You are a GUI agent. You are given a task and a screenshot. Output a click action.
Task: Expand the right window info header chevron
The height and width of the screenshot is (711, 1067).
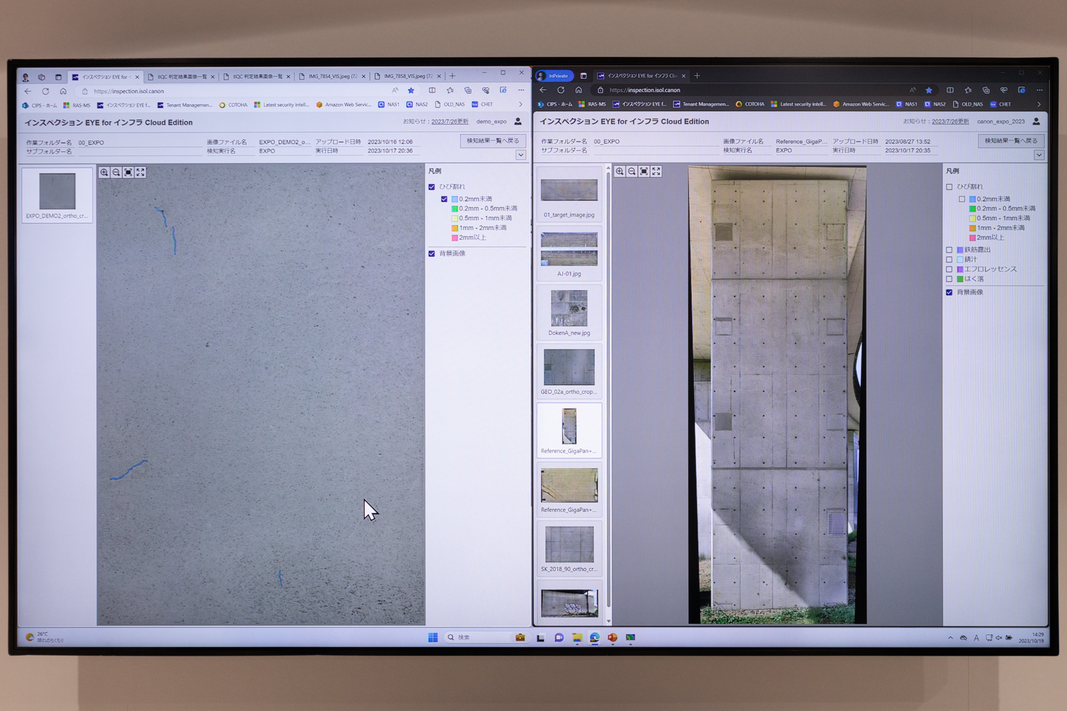(1039, 155)
